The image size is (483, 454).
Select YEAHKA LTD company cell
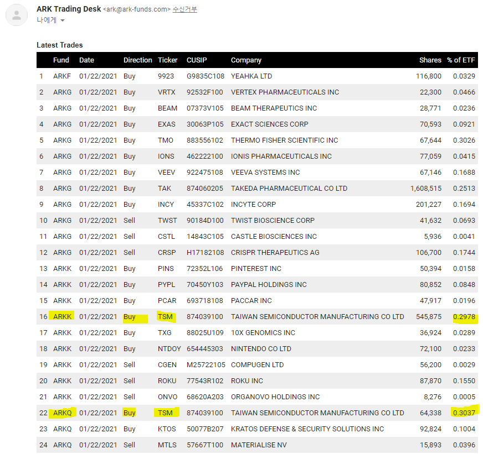click(x=251, y=76)
